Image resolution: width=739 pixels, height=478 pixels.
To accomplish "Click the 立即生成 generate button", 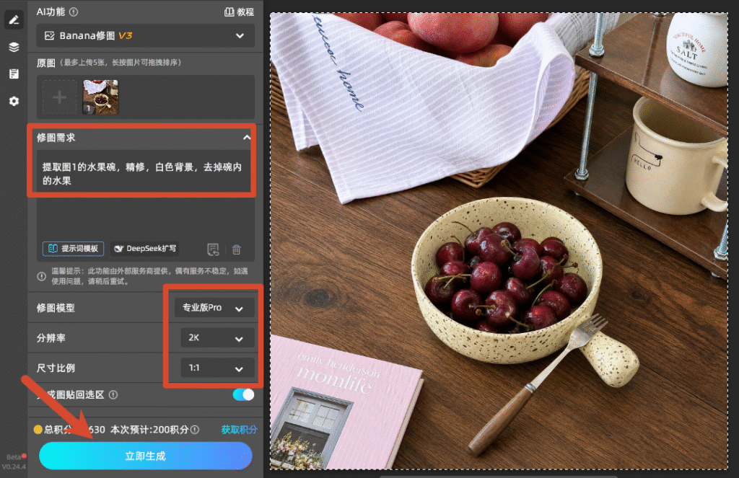I will 146,456.
